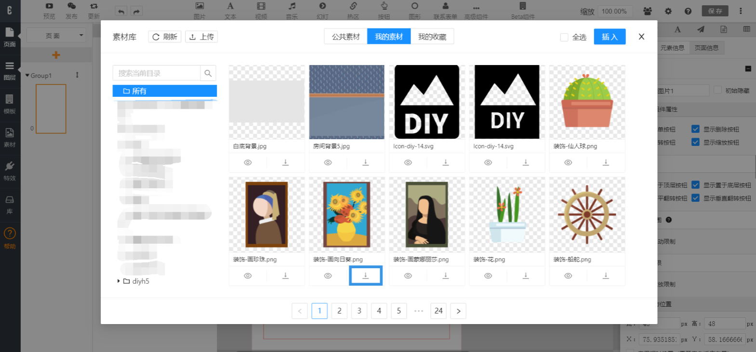Screen dimensions: 756x352
Task: Collapse the Group1 layer group
Action: 27,76
